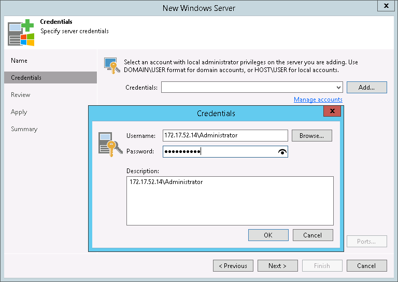Open the Manage accounts link
398x282 pixels.
(x=318, y=100)
